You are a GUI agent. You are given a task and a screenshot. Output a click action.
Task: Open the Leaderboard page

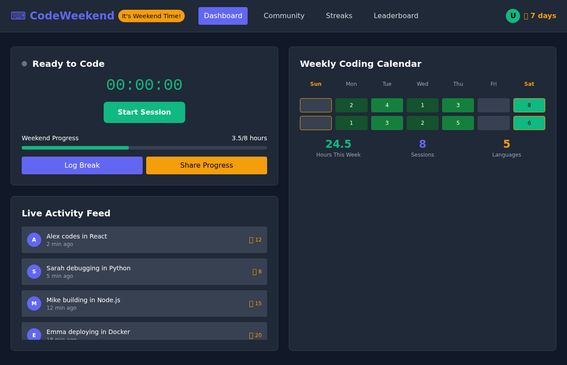[396, 16]
